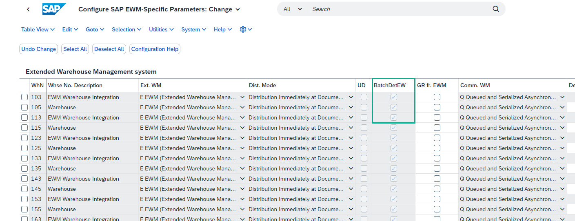Click the SAP logo
Screen dimensions: 575x221
click(x=54, y=9)
